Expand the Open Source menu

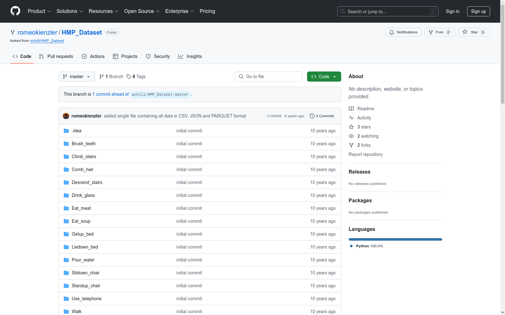click(x=142, y=11)
